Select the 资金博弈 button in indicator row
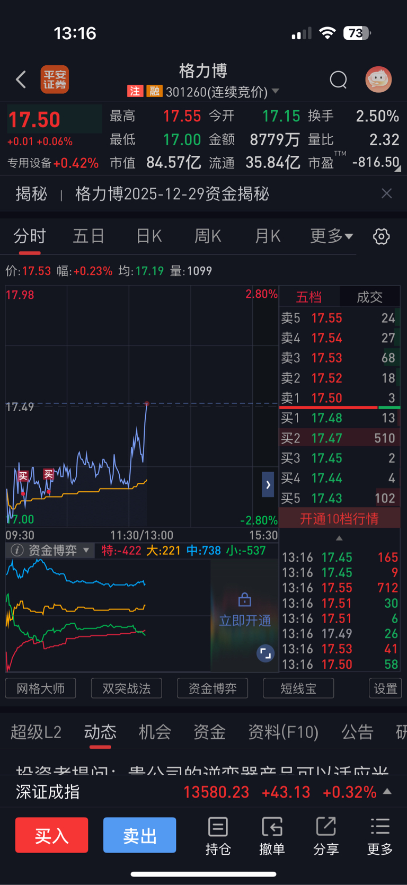The height and width of the screenshot is (885, 407). 213,688
